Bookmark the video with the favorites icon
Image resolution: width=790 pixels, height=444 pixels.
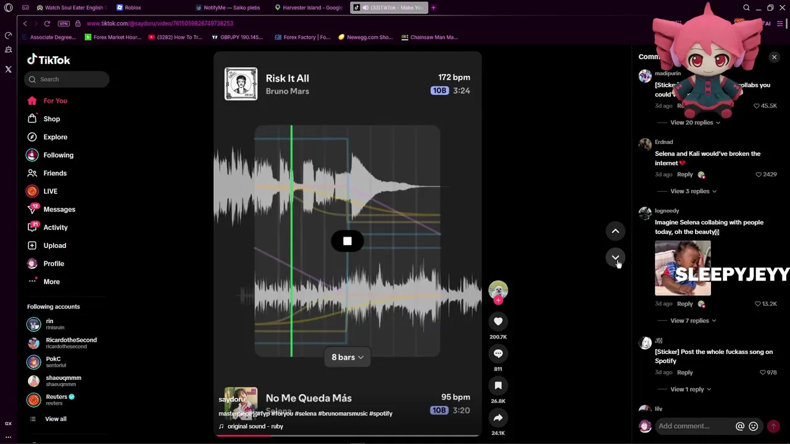pos(498,385)
